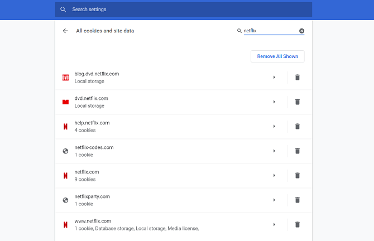Delete blog.dvd.netflix.com site data with trash icon
The width and height of the screenshot is (374, 241).
point(297,78)
